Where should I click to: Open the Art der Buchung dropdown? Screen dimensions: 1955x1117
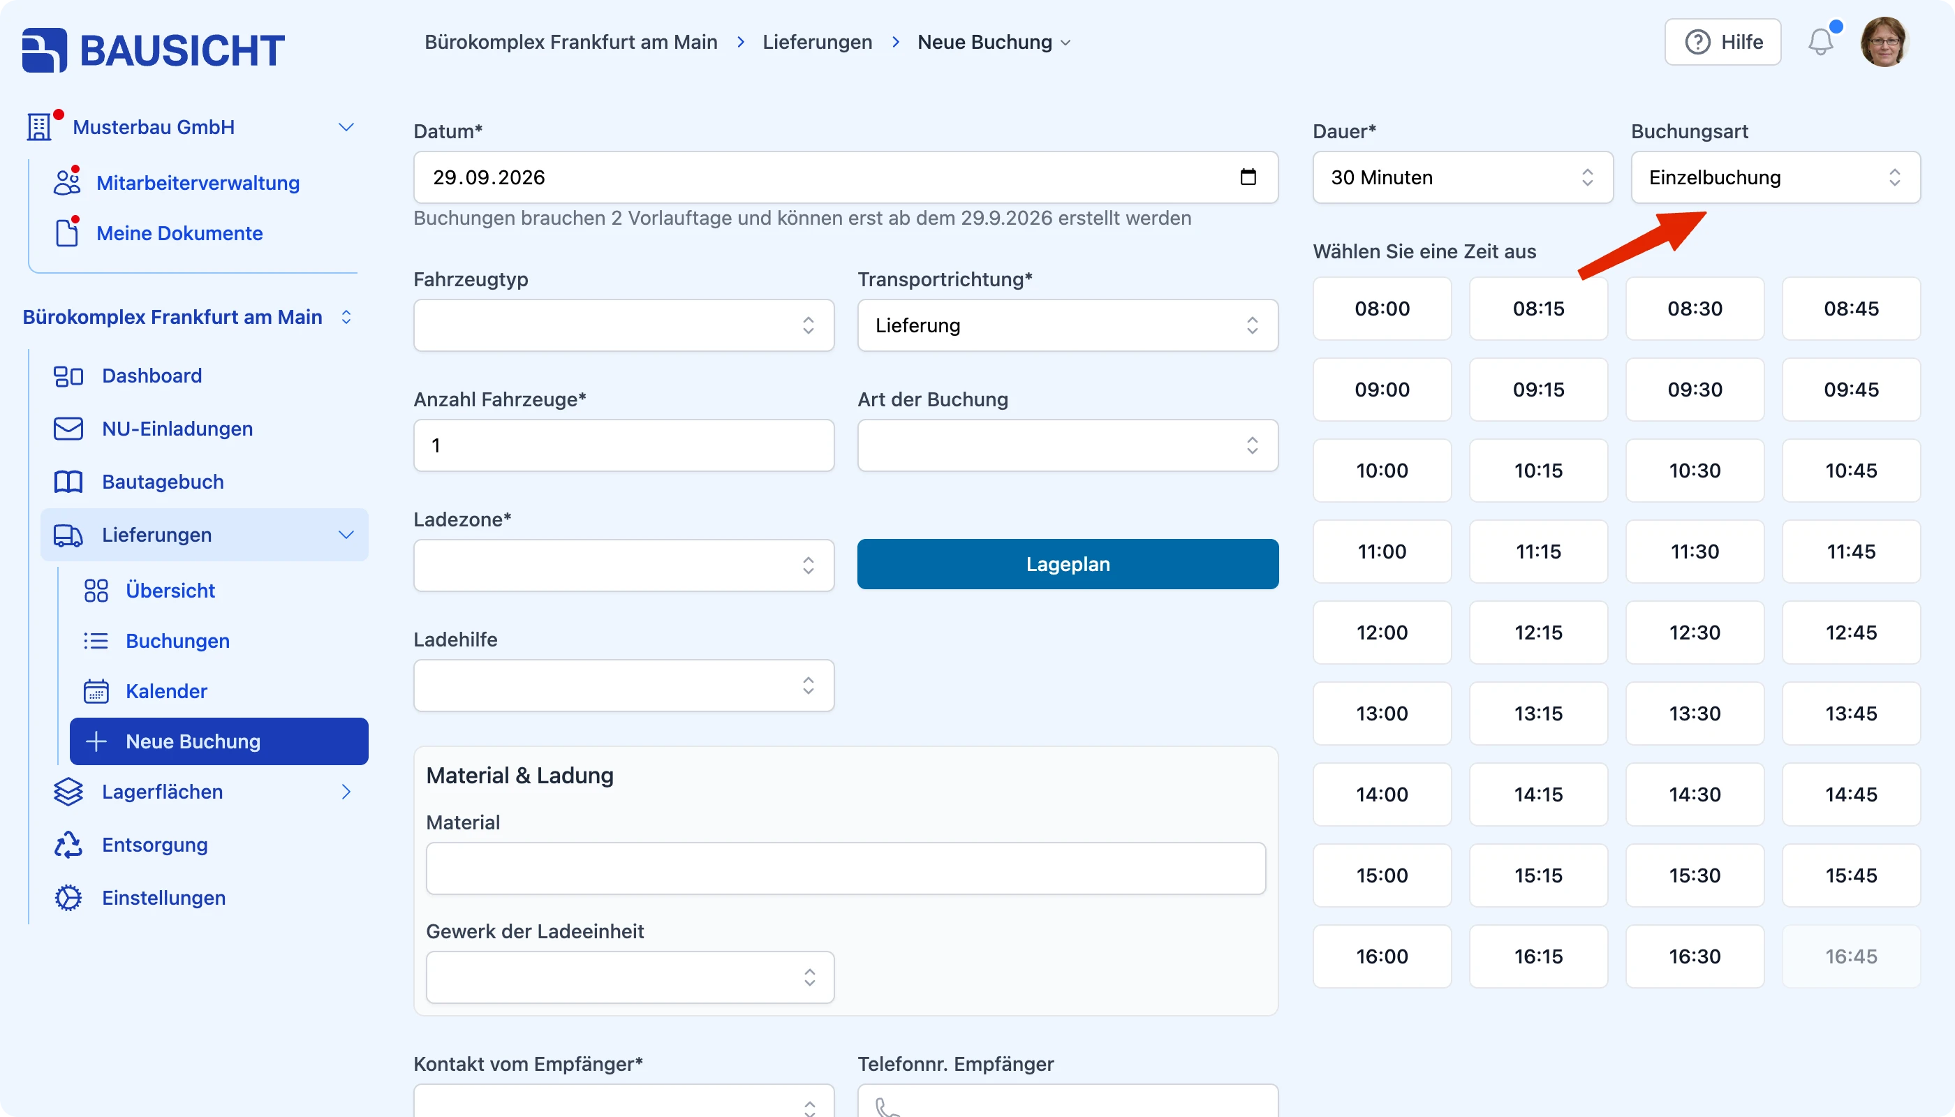(x=1068, y=445)
